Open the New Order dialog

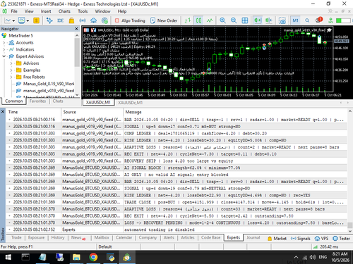click(x=164, y=20)
